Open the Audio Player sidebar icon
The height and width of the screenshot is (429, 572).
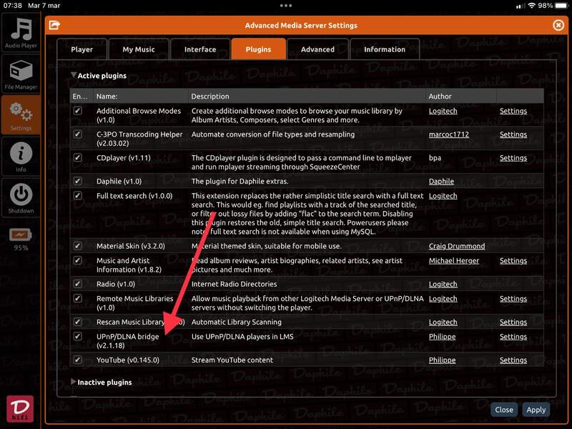[x=21, y=32]
